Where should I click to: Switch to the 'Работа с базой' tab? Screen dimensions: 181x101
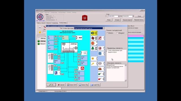[x=41, y=23]
